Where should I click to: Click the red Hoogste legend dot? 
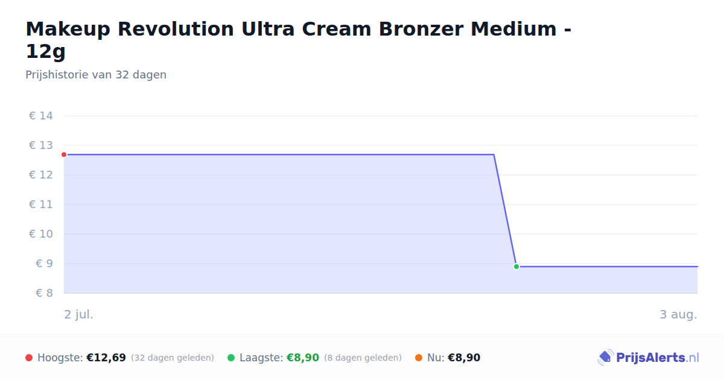click(x=29, y=358)
